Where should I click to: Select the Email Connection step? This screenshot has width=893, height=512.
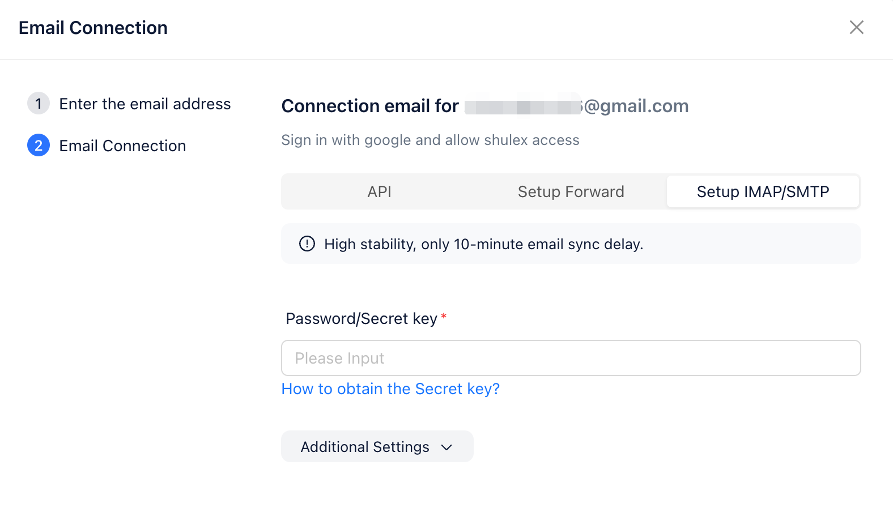(122, 146)
